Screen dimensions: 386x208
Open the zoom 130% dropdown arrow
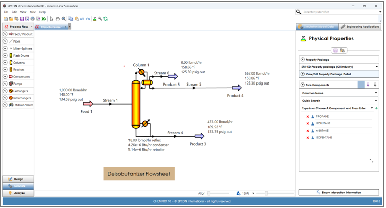click(x=253, y=193)
